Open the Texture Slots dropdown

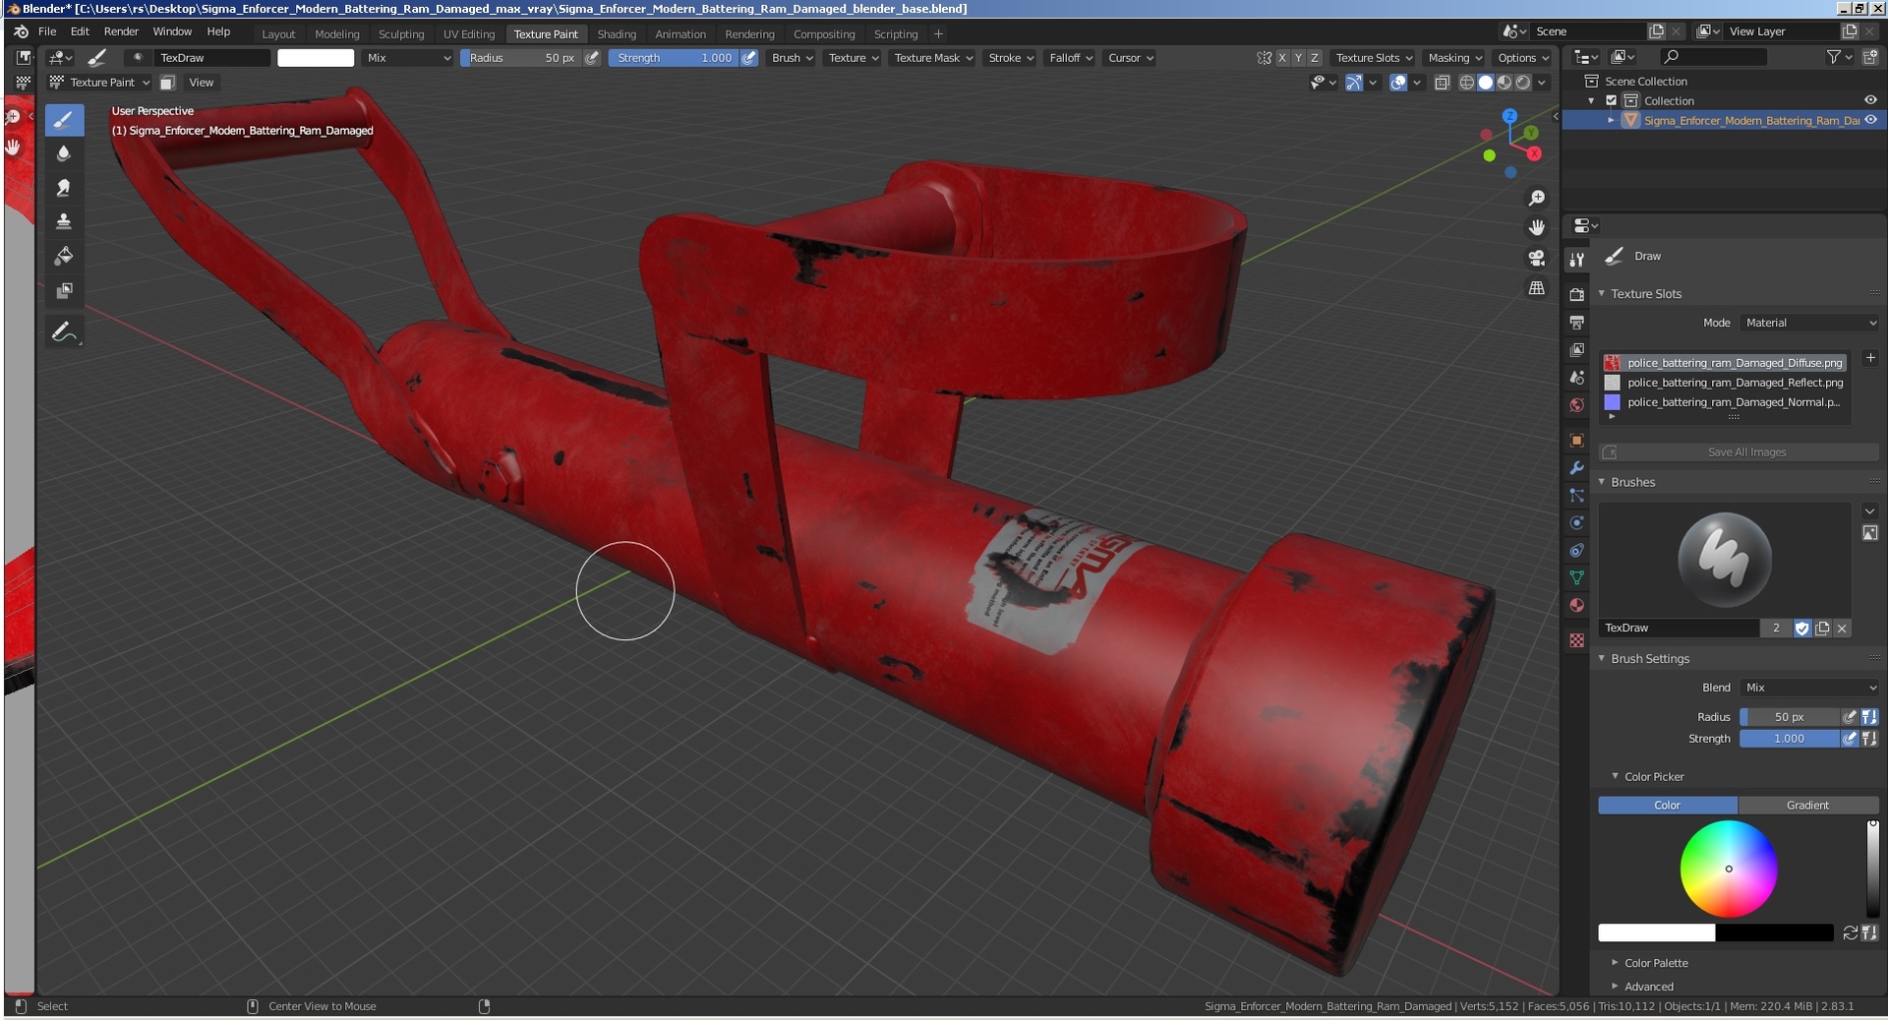click(1373, 57)
